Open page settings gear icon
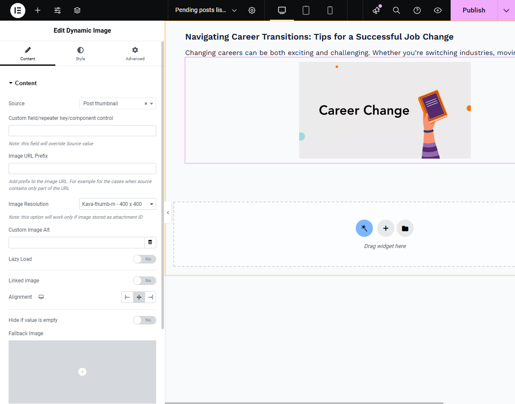This screenshot has width=515, height=404. [x=252, y=10]
